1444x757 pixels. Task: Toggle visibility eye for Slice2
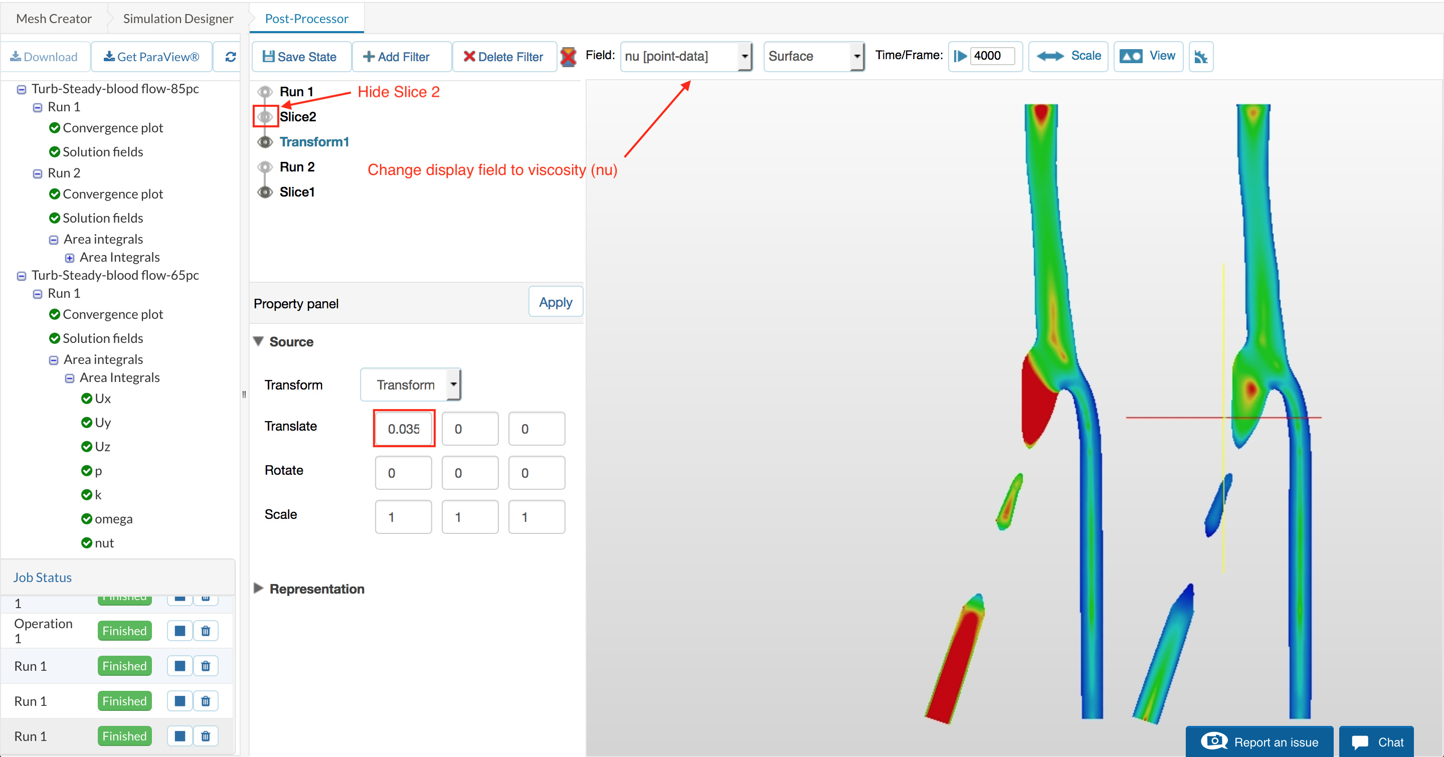pyautogui.click(x=265, y=116)
